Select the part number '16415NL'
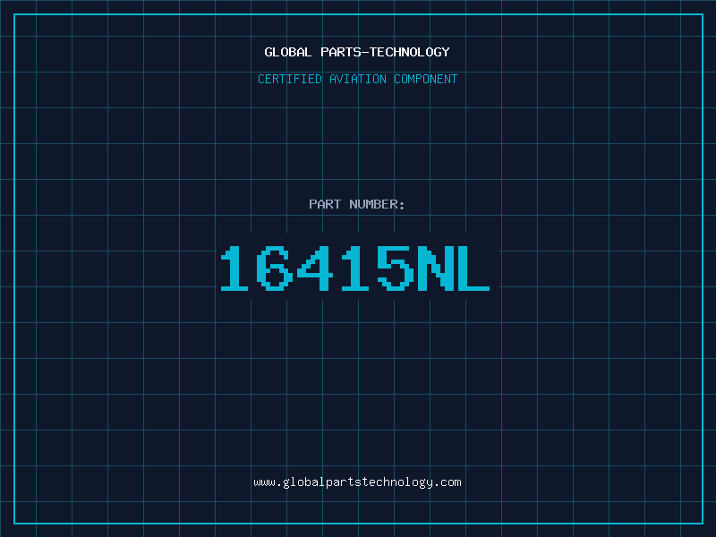 pyautogui.click(x=355, y=268)
